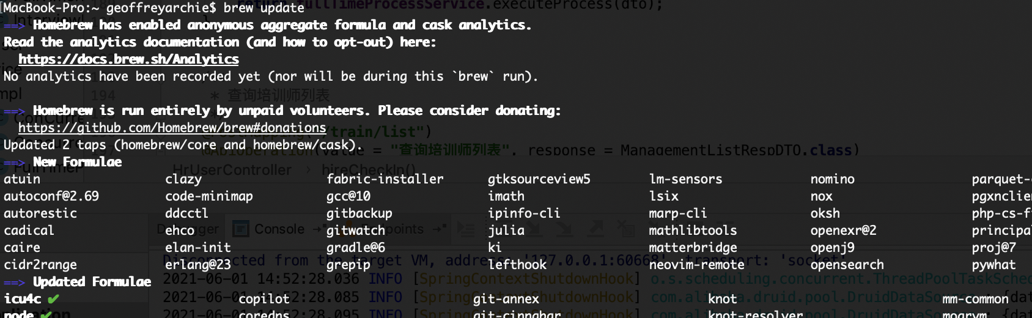This screenshot has height=318, width=1032.
Task: Click the 'Updated Formulae' heading
Action: coord(92,282)
